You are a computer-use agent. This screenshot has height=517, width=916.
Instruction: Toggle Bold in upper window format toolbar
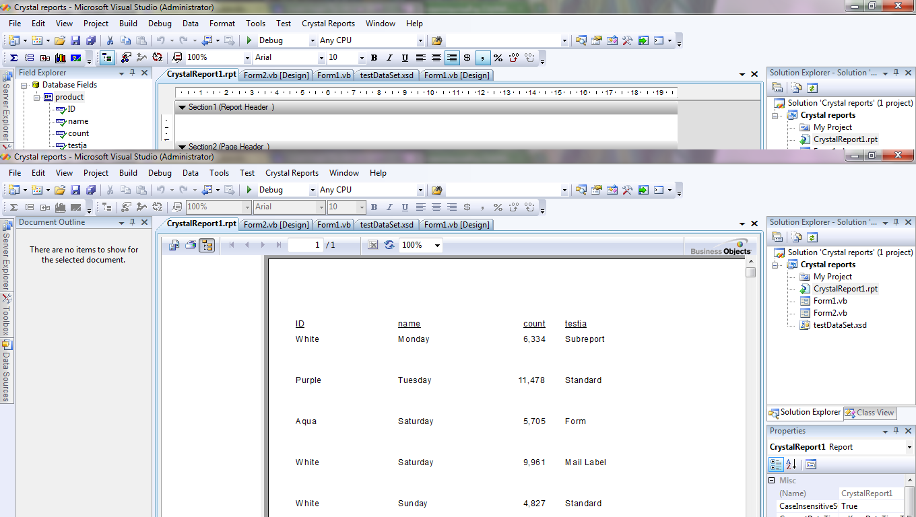tap(374, 58)
